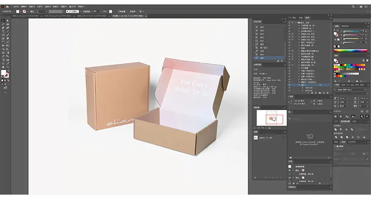Hide the stroke attribute in Appearance panel
371x207 pixels.
[x=290, y=170]
